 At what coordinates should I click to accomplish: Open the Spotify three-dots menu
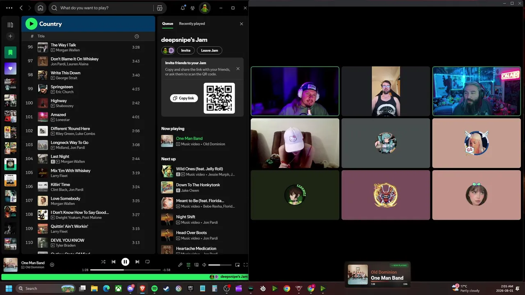9,8
